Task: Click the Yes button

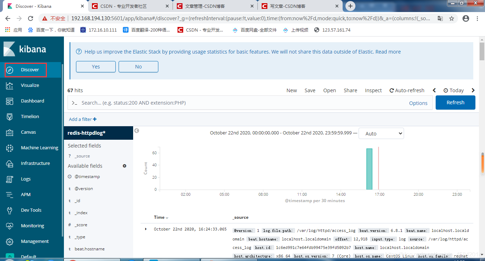Action: pyautogui.click(x=96, y=67)
